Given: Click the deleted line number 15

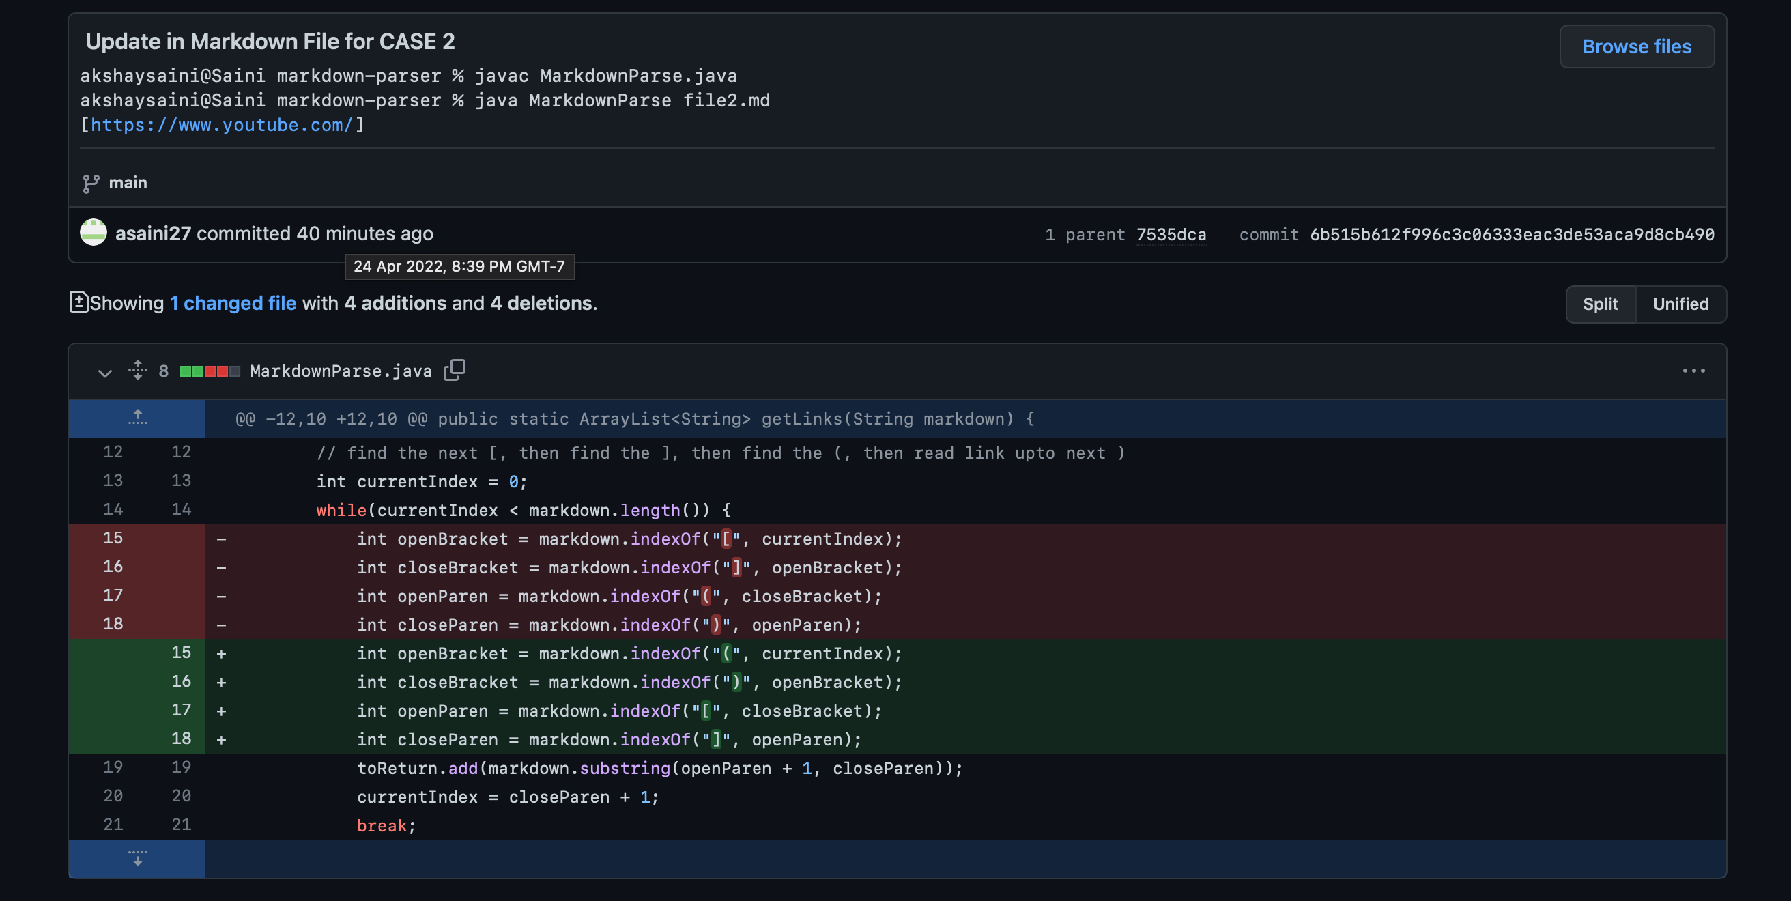Looking at the screenshot, I should point(113,538).
